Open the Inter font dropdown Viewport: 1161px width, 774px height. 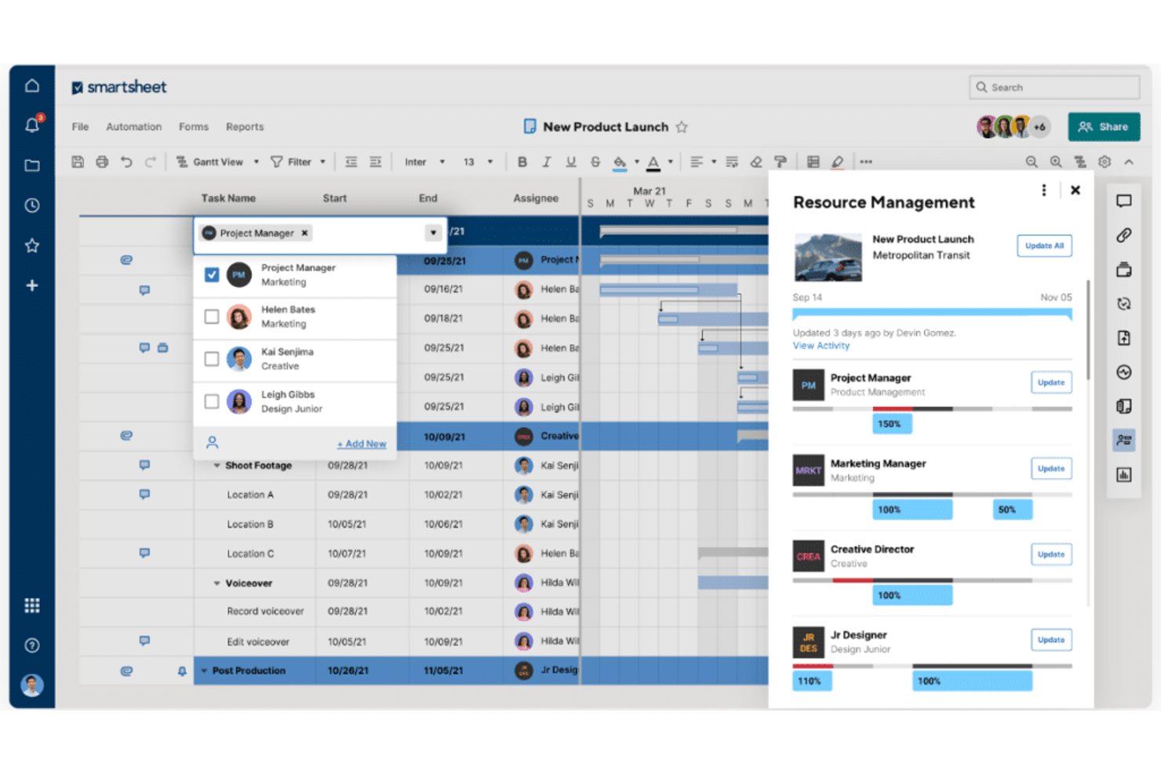click(x=424, y=162)
